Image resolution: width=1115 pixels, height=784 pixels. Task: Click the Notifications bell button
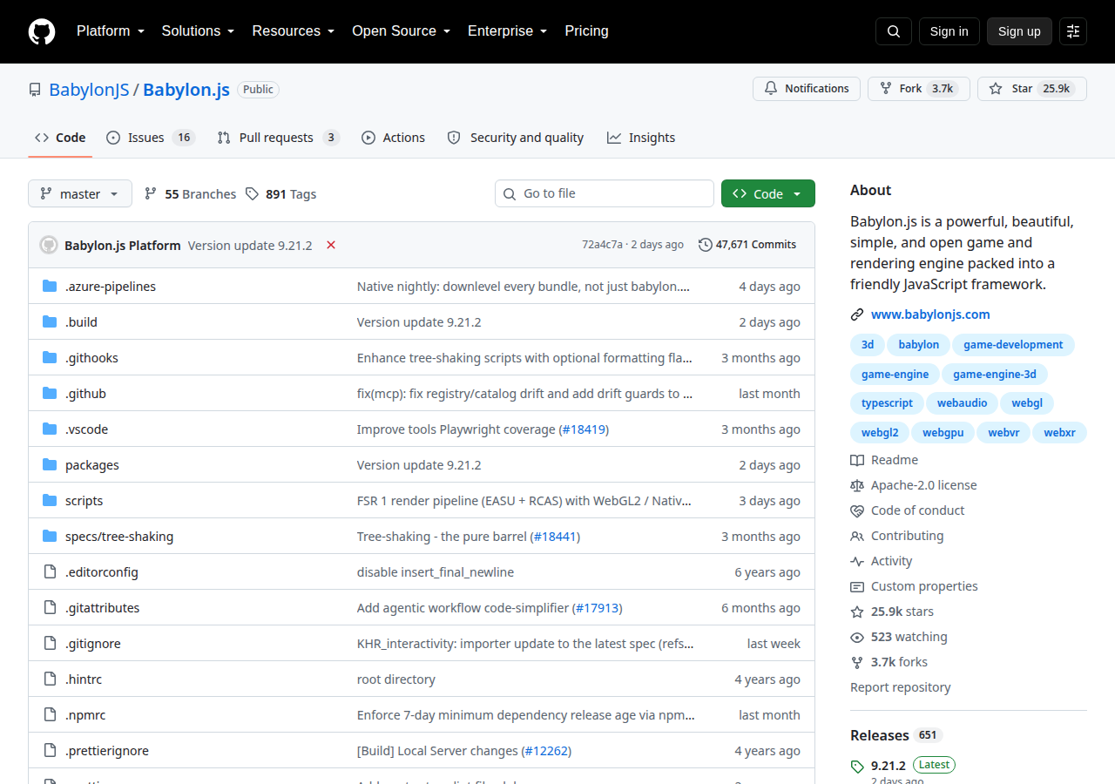coord(807,89)
